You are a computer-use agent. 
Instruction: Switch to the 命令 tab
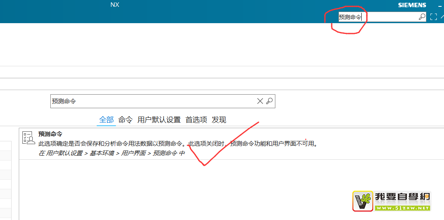point(125,120)
